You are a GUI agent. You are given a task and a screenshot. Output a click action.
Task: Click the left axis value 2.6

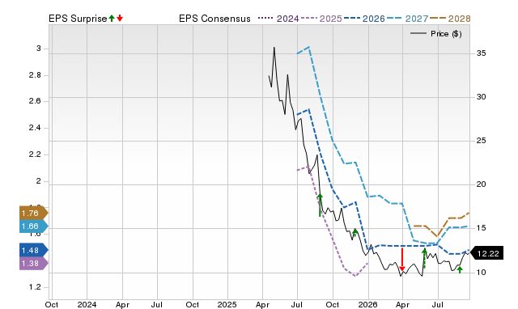coord(35,101)
